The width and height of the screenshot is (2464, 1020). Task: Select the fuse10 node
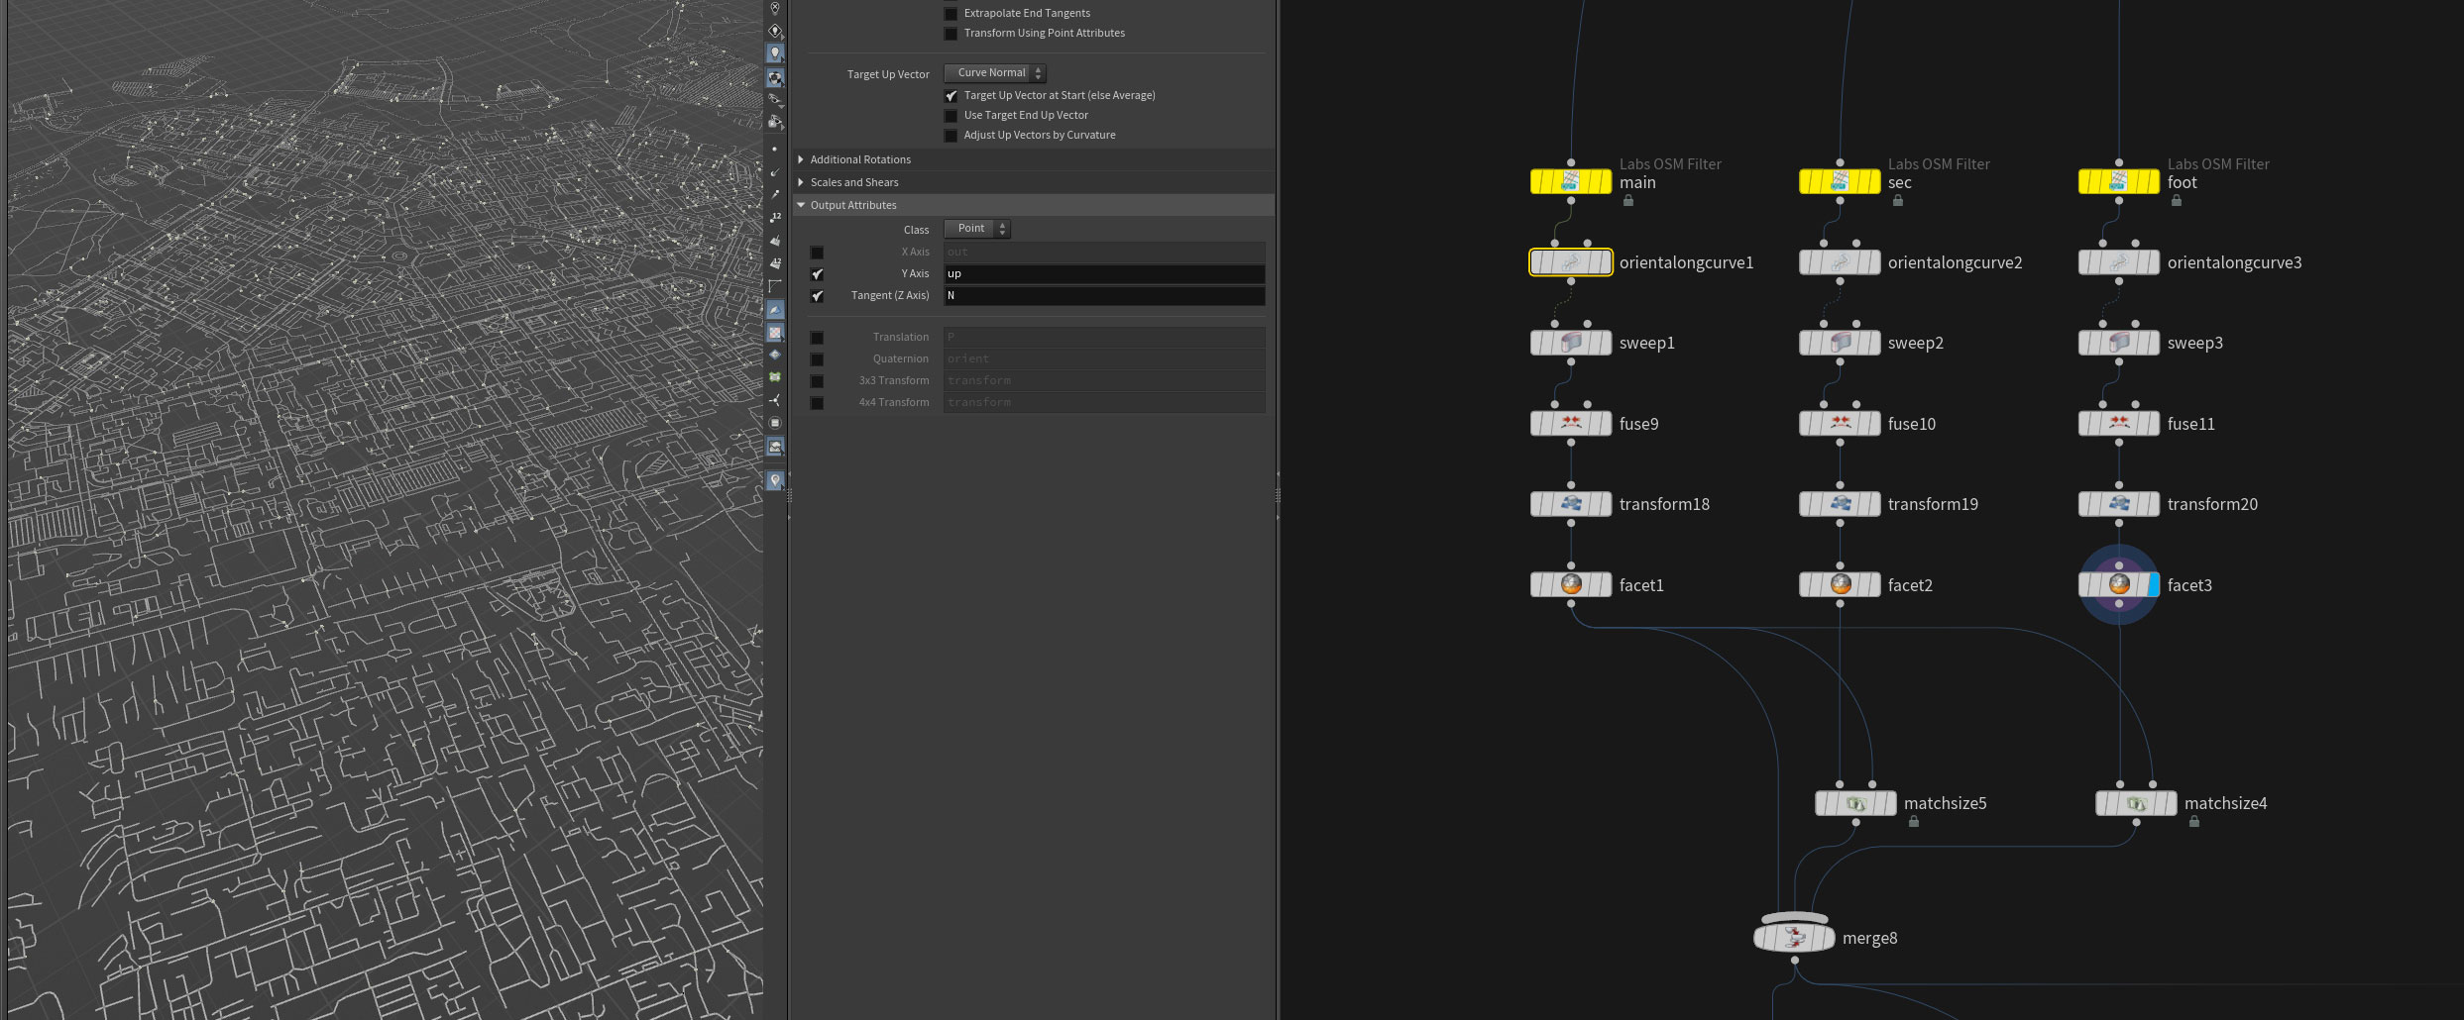pyautogui.click(x=1840, y=424)
